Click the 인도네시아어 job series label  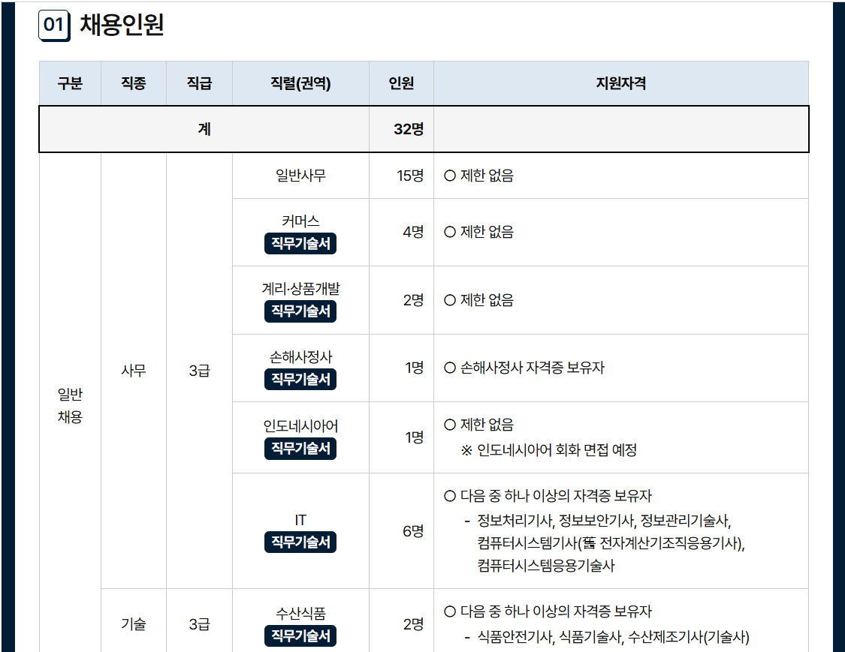pyautogui.click(x=300, y=426)
